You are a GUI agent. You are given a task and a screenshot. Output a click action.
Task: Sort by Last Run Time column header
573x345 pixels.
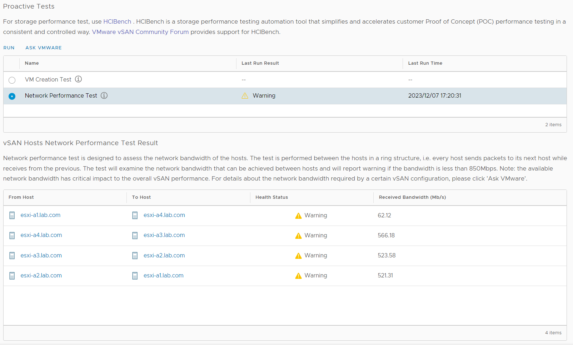point(425,63)
